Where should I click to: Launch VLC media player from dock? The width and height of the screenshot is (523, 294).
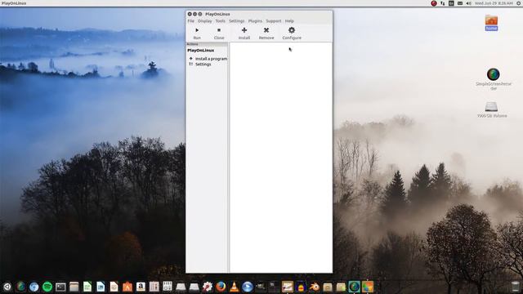pos(235,287)
